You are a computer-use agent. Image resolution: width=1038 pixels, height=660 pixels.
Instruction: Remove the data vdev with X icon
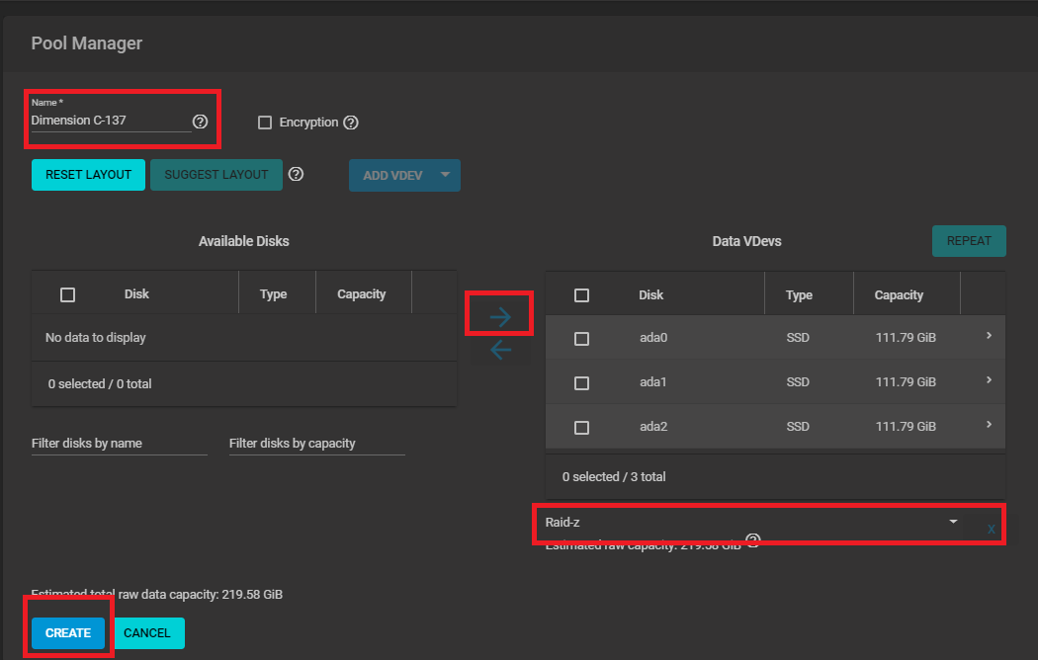pyautogui.click(x=991, y=530)
